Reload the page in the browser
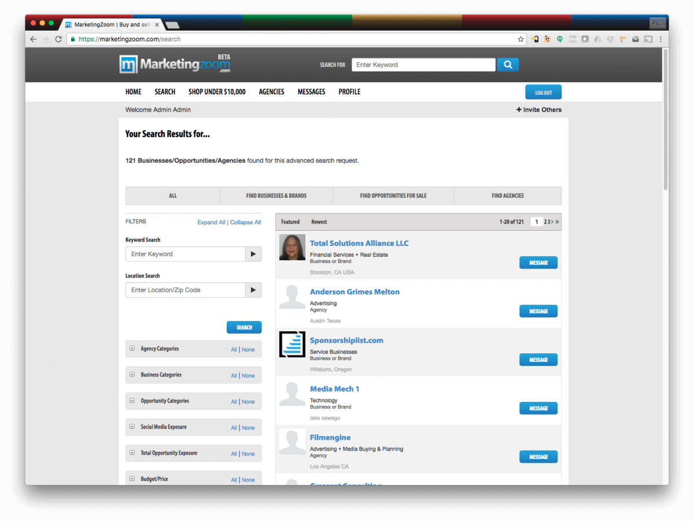694x521 pixels. tap(58, 39)
